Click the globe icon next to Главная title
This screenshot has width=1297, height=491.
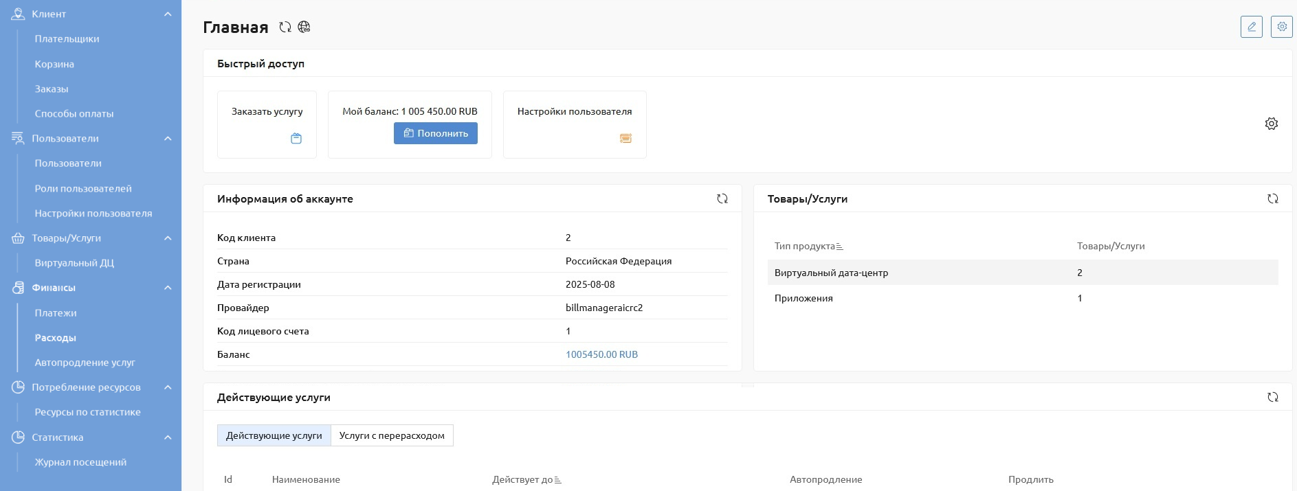pos(304,27)
